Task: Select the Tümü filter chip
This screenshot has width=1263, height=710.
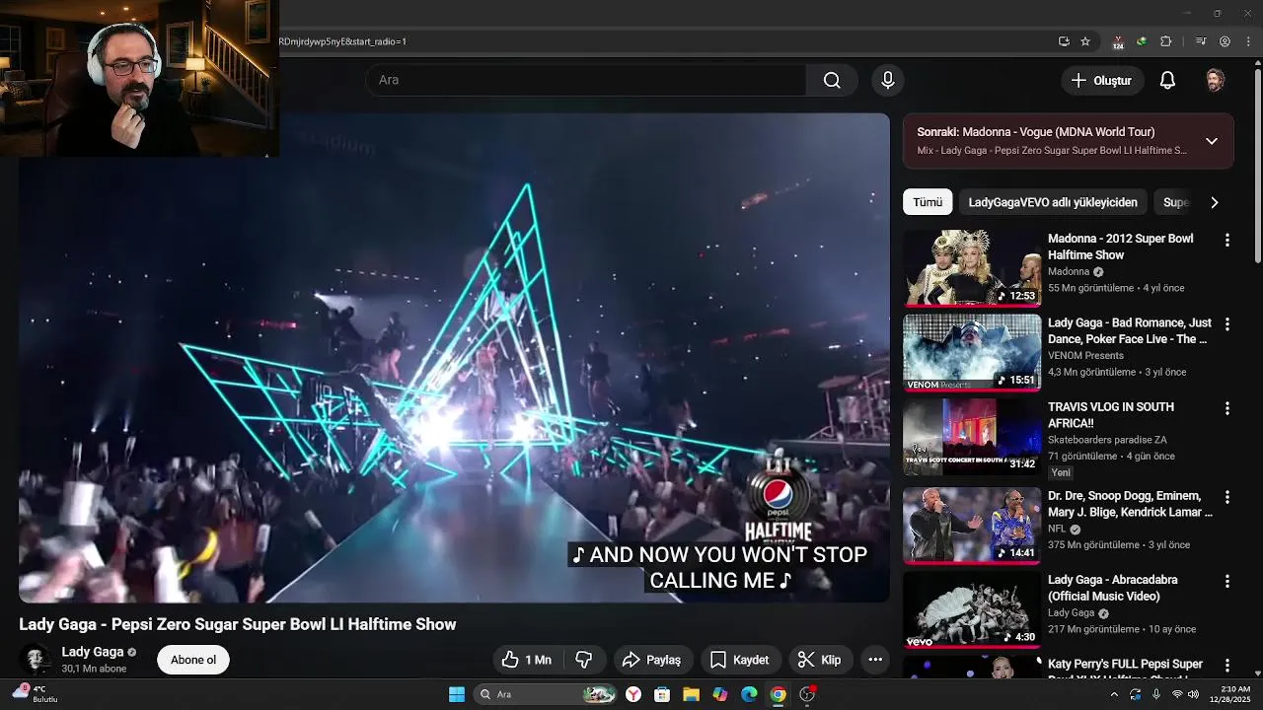Action: coord(928,202)
